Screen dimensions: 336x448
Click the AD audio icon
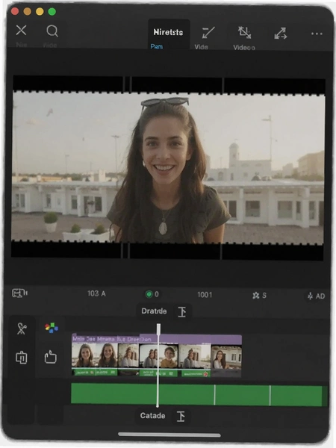[316, 296]
